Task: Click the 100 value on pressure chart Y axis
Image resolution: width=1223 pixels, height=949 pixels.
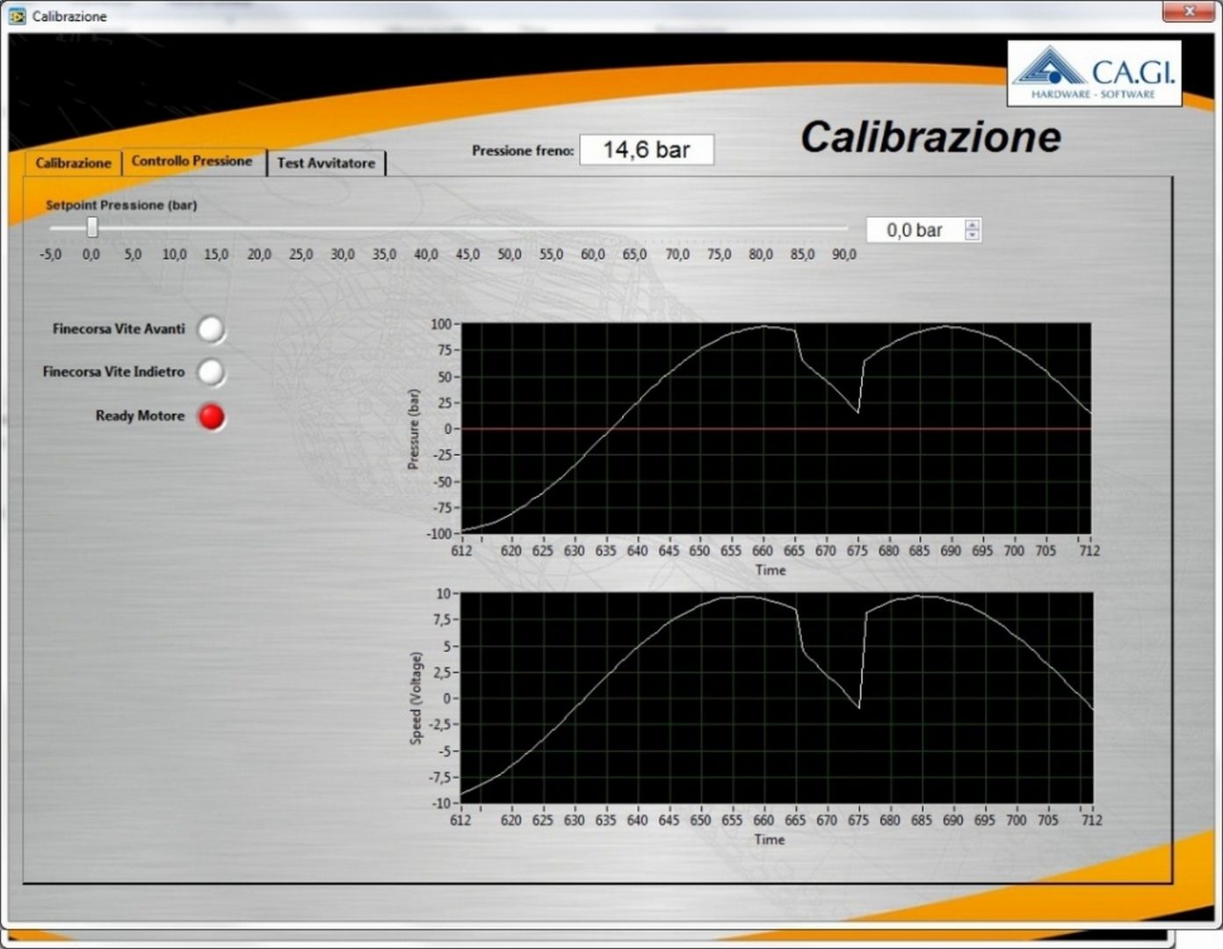Action: pyautogui.click(x=440, y=324)
